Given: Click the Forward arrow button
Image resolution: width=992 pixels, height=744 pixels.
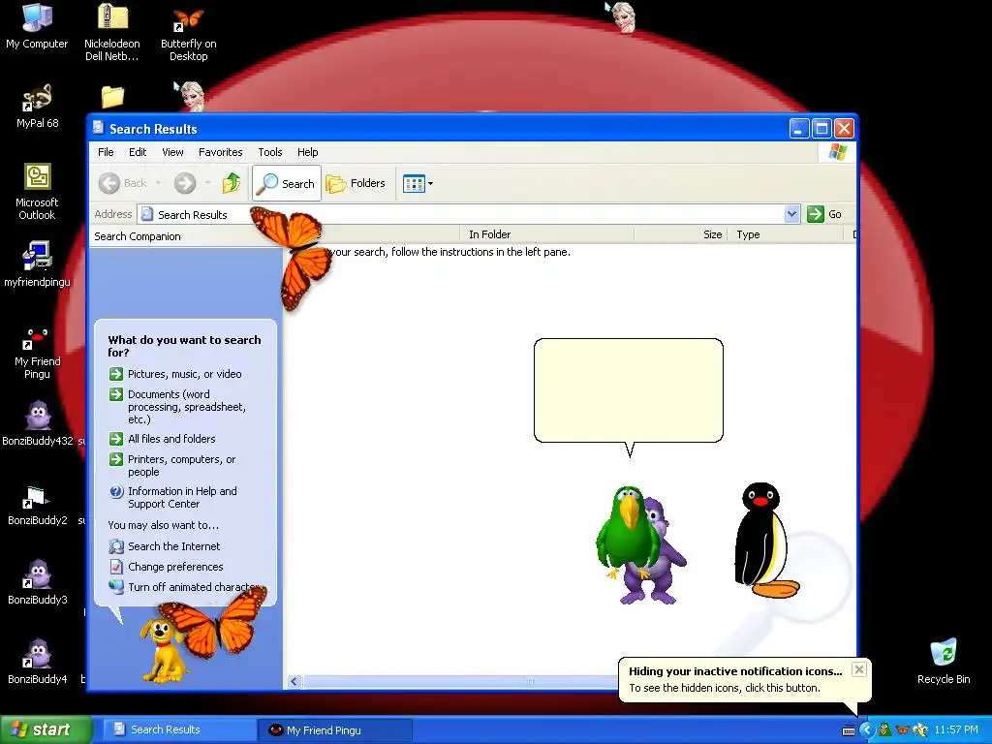Looking at the screenshot, I should pyautogui.click(x=185, y=183).
